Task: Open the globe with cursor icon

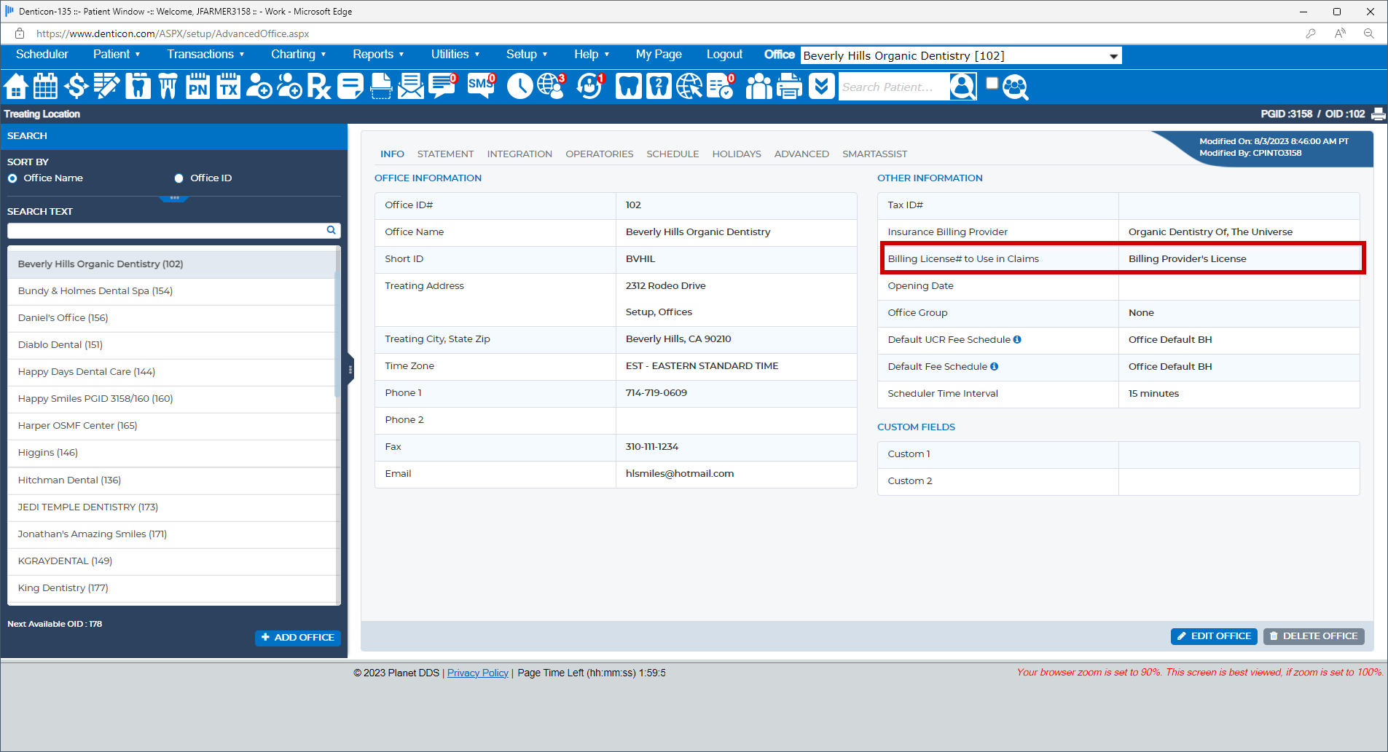Action: (689, 87)
